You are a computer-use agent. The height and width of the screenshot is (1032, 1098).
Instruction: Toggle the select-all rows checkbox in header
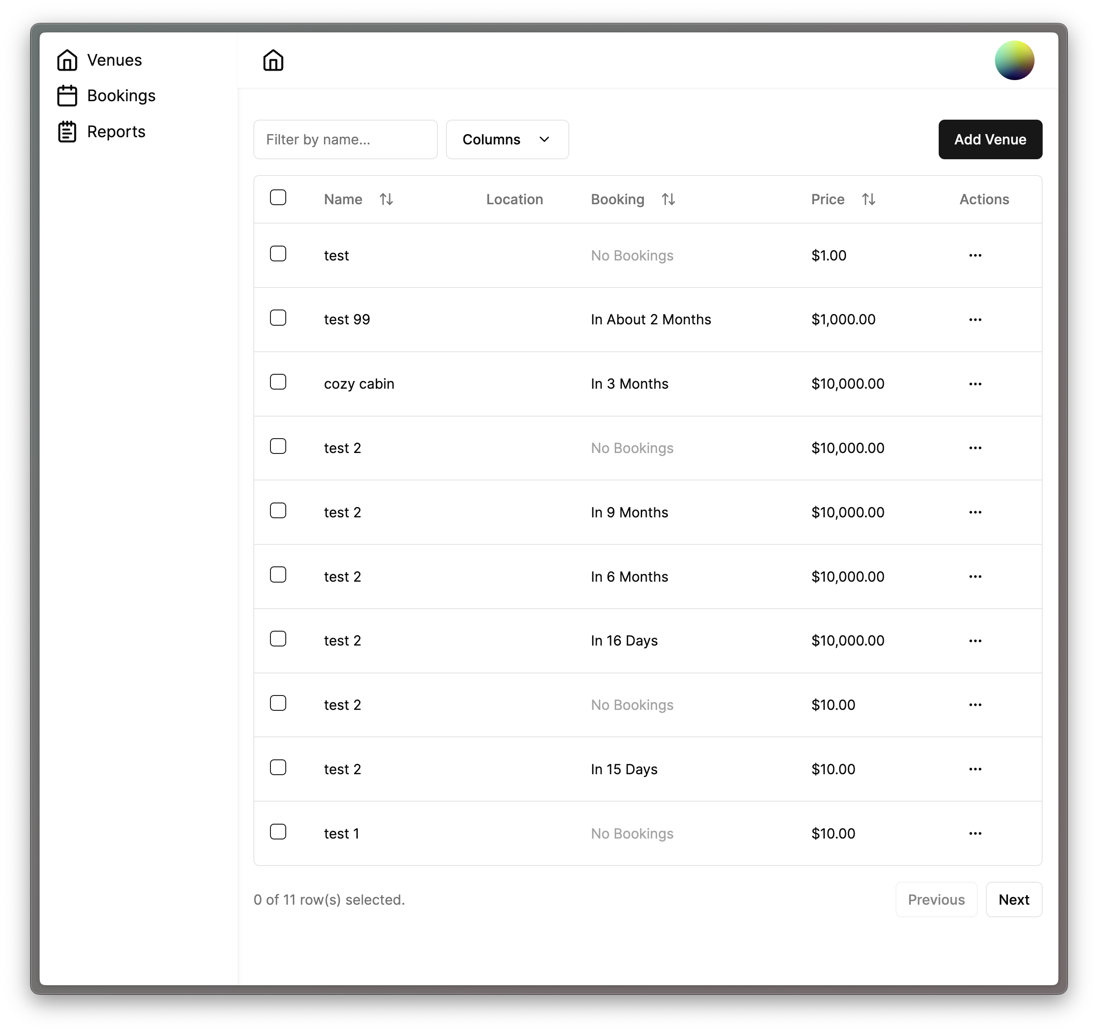pos(278,197)
